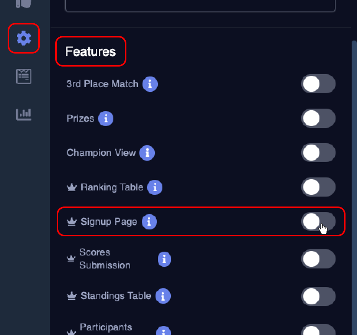Image resolution: width=357 pixels, height=335 pixels.
Task: Show Ranking Table feature information
Action: (155, 187)
